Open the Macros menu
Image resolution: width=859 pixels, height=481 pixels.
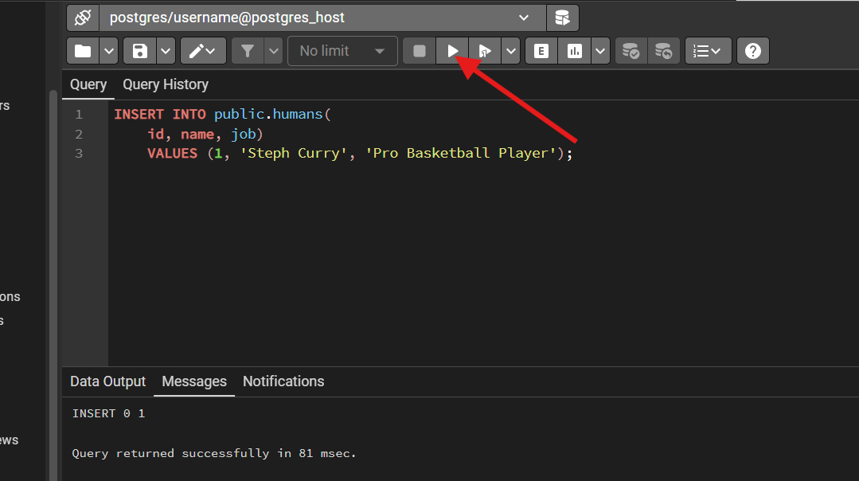tap(708, 50)
